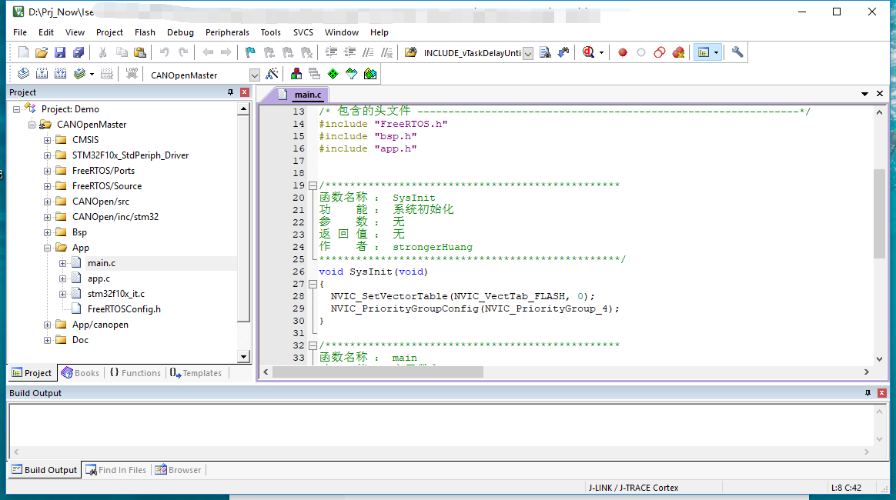This screenshot has width=896, height=500.
Task: Click the Manage Run-Time Environment icon
Action: coord(333,74)
